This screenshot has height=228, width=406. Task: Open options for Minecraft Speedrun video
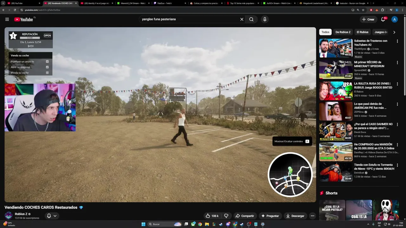(x=397, y=63)
